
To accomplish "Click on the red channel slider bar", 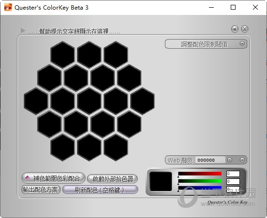I will coord(200,174).
